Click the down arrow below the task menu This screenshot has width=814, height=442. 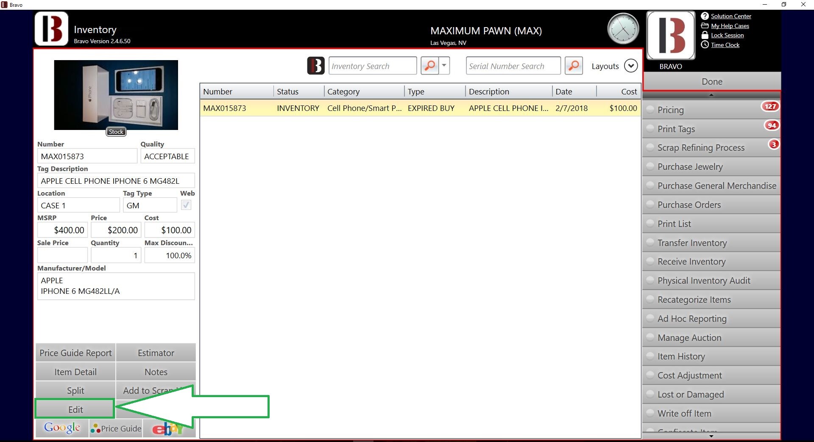click(711, 436)
